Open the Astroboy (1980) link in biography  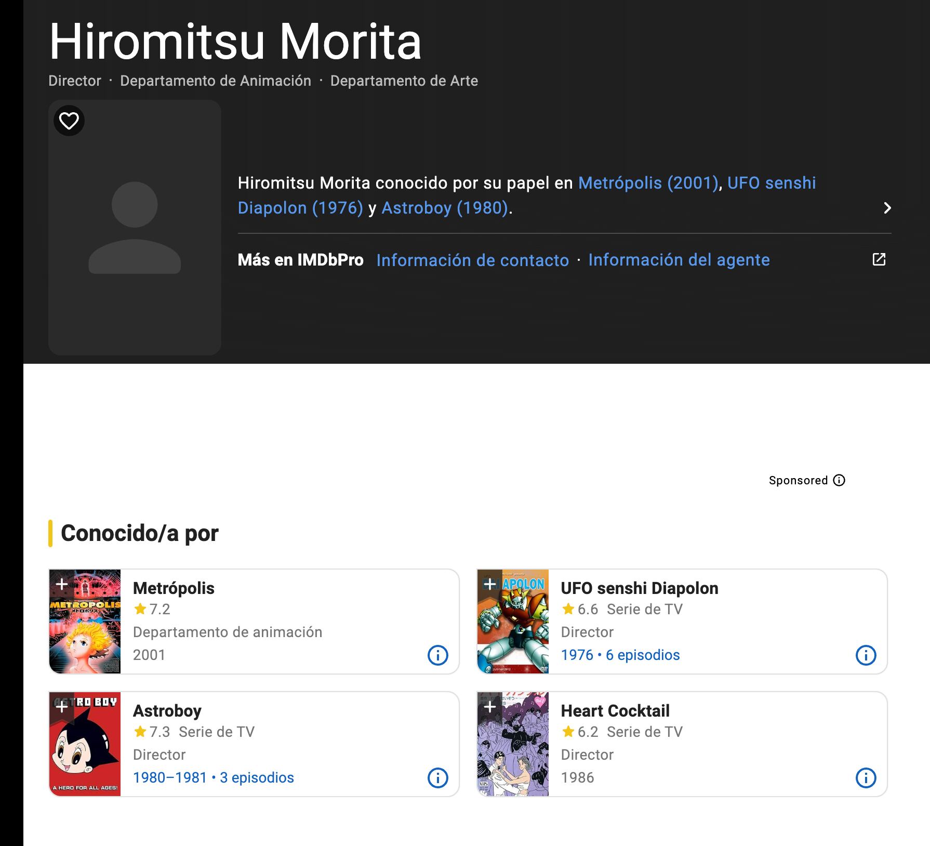click(445, 208)
